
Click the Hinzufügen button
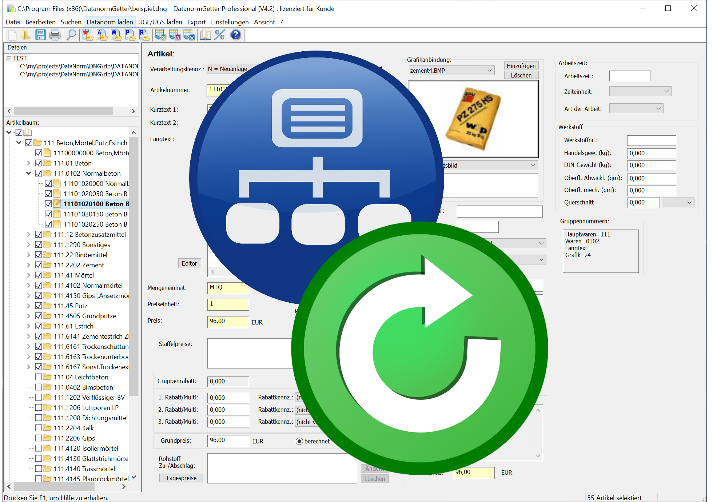(x=521, y=66)
